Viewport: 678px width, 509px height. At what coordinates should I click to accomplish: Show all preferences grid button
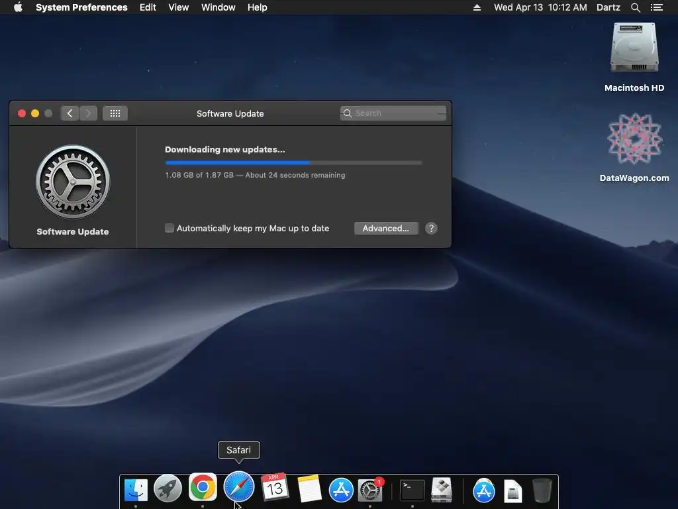coord(115,113)
